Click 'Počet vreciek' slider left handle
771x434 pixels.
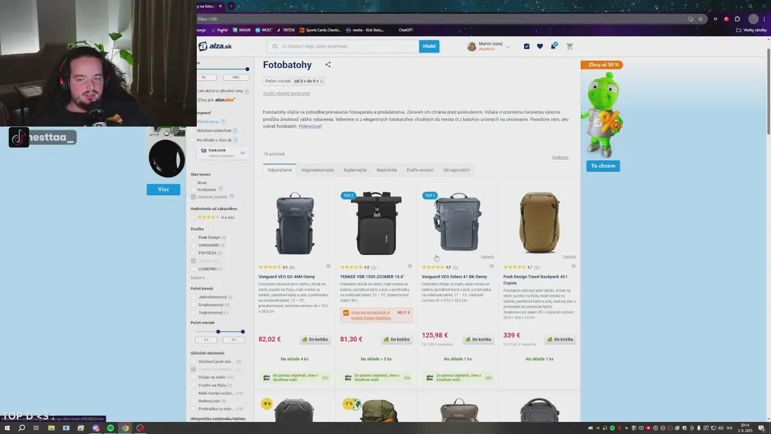(x=218, y=332)
